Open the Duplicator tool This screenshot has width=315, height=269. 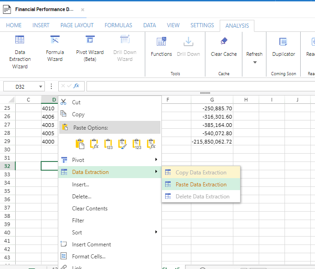[284, 42]
